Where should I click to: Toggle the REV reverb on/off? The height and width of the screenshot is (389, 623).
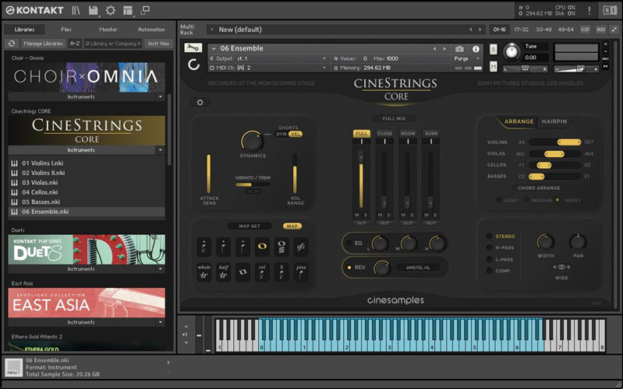348,268
